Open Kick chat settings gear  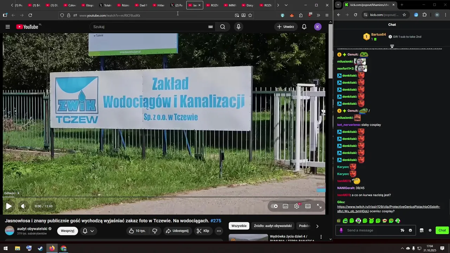coord(430,231)
